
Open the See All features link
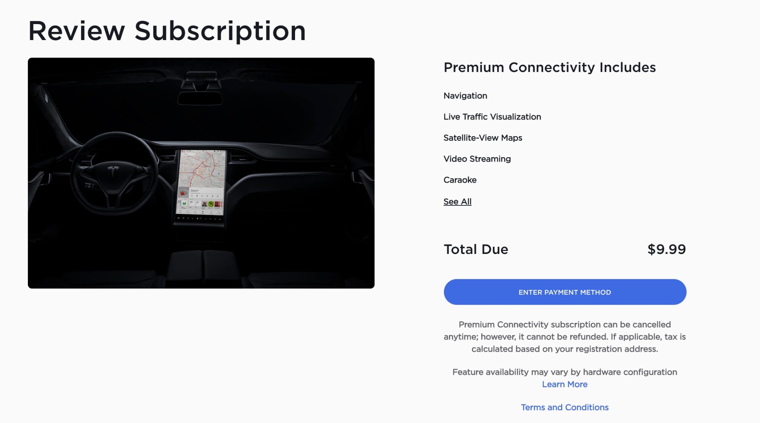pos(457,202)
